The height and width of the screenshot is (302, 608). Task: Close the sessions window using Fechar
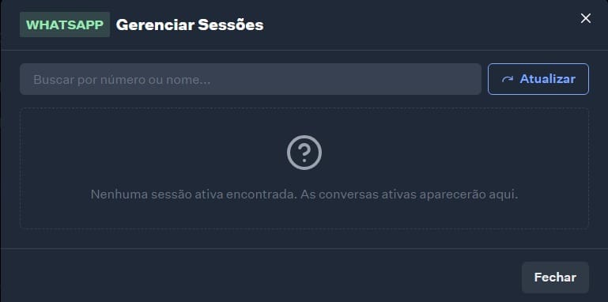555,277
